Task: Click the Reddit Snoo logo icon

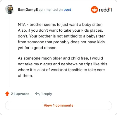Action: tap(94, 10)
